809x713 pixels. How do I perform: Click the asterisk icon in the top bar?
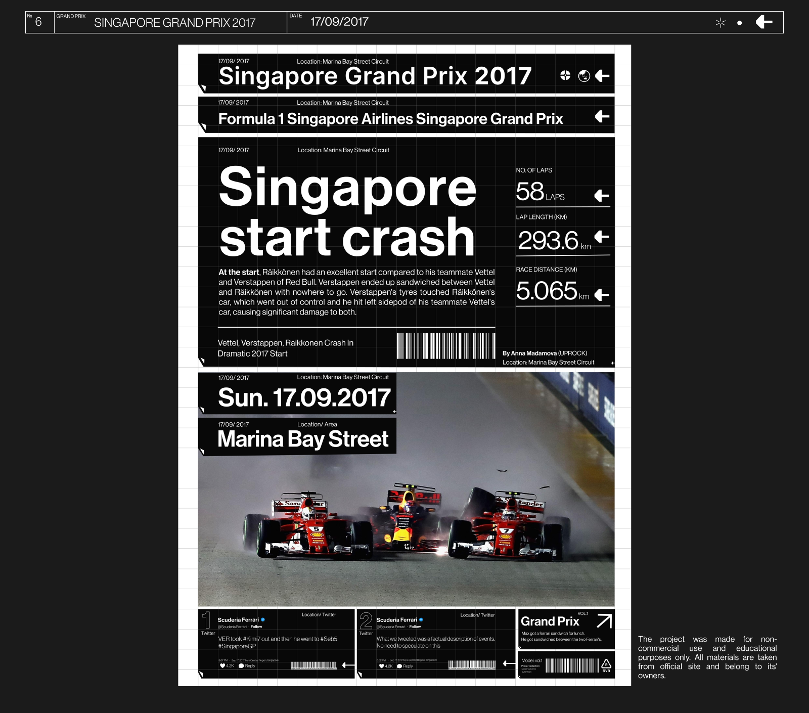click(x=721, y=22)
